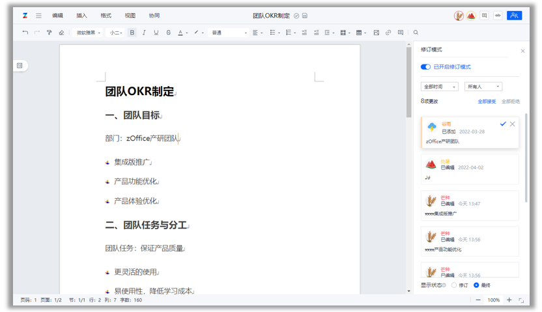Click the saved-status check icon beside title
The image size is (542, 312).
pyautogui.click(x=296, y=16)
